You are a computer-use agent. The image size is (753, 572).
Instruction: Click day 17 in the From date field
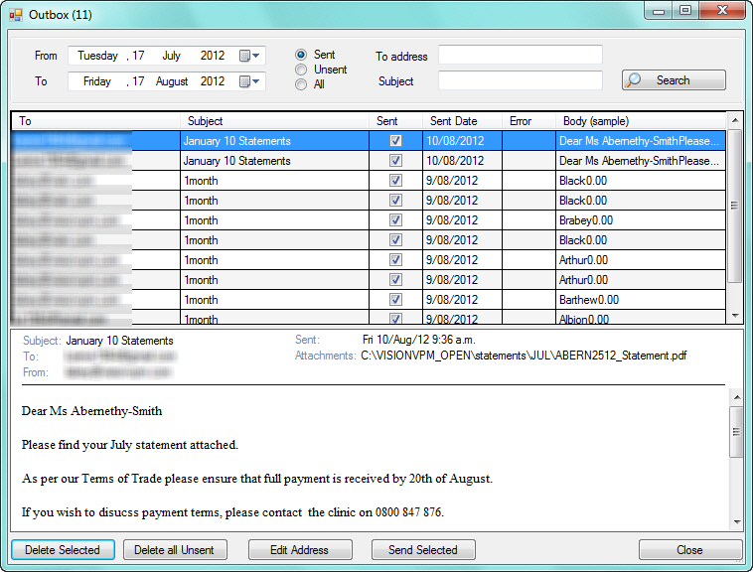[x=138, y=56]
